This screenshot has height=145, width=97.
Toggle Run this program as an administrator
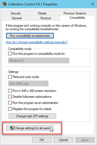click(x=10, y=103)
